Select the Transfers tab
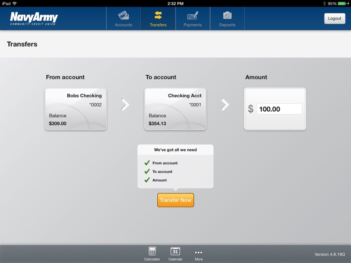This screenshot has width=351, height=263. click(158, 19)
